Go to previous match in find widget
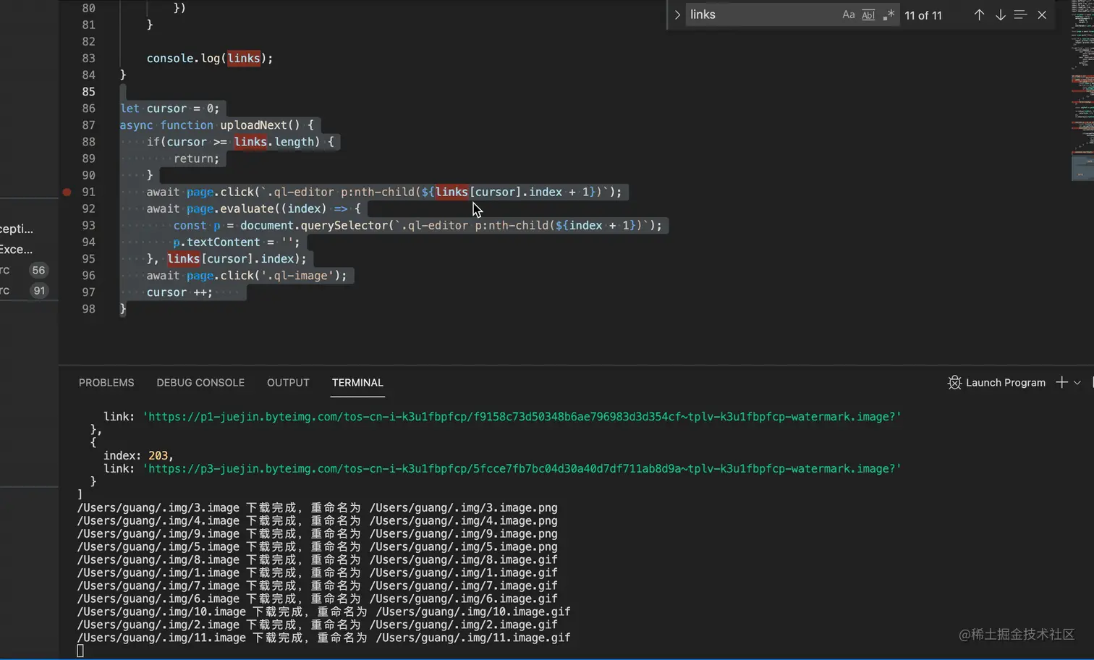The height and width of the screenshot is (660, 1094). (x=979, y=14)
